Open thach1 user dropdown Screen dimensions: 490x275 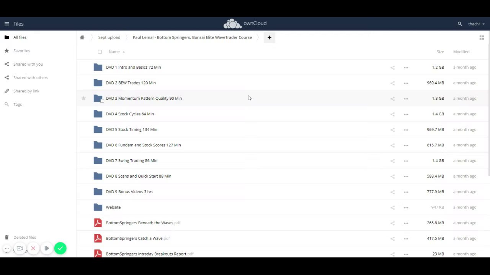click(476, 24)
